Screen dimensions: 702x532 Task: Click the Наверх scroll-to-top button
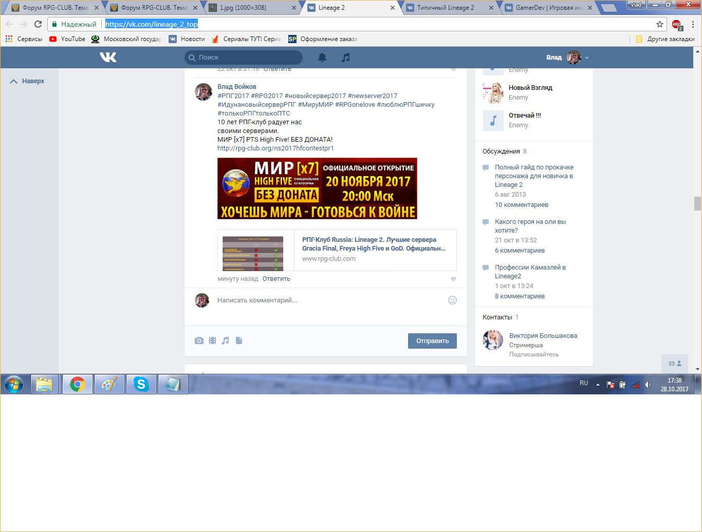[x=28, y=81]
